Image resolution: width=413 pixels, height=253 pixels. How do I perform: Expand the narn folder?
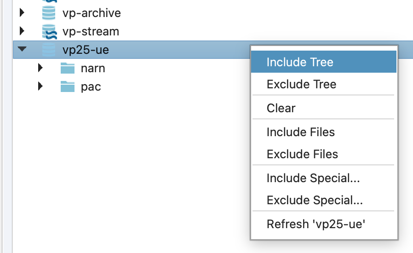pos(40,68)
